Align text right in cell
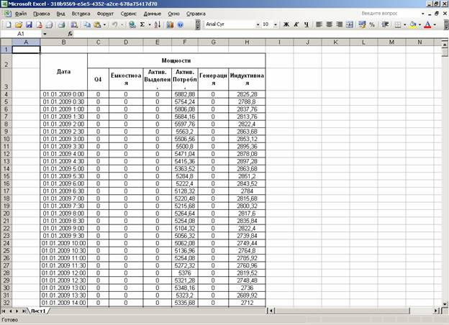Image resolution: width=449 pixels, height=325 pixels. tap(340, 24)
